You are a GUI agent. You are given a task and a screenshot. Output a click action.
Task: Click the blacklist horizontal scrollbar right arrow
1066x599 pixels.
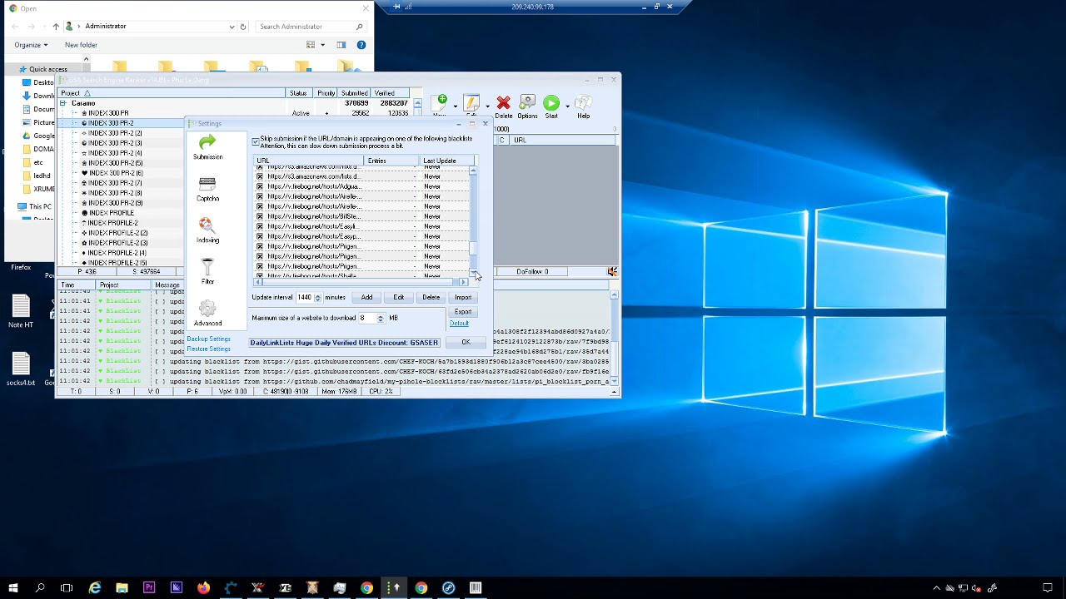point(464,282)
